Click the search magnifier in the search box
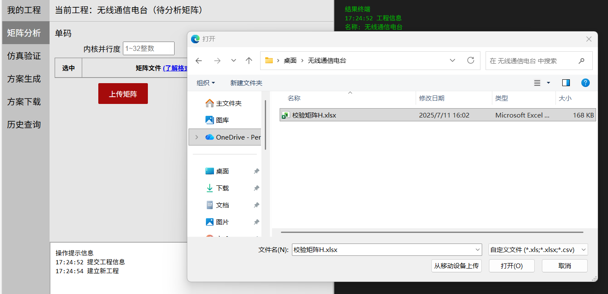 (581, 61)
